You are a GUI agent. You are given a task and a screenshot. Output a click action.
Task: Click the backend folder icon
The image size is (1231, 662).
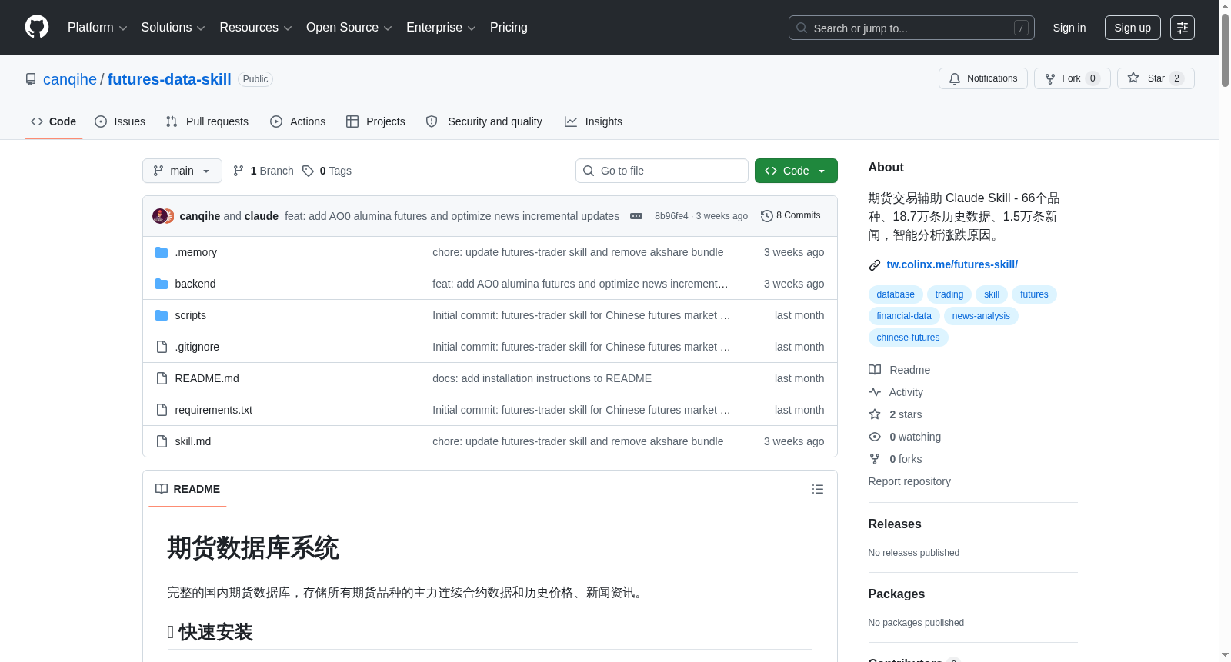162,284
